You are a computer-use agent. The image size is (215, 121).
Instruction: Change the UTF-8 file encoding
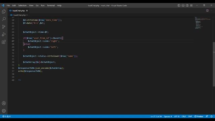pos(177,116)
